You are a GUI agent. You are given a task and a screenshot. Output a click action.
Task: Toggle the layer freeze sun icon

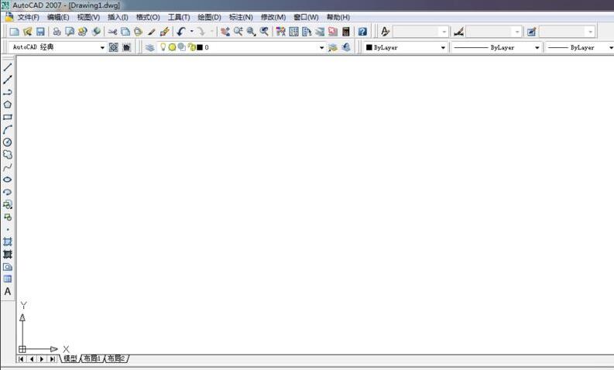172,47
